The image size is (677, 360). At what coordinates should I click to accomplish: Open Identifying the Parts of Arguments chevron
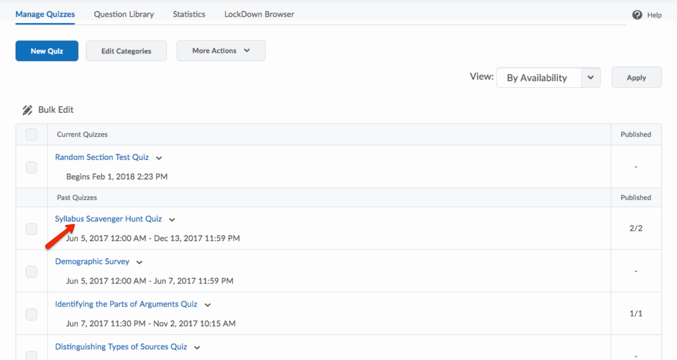(x=208, y=305)
